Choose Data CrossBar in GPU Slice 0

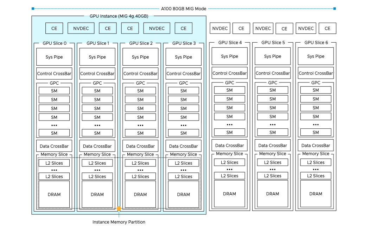coord(54,146)
